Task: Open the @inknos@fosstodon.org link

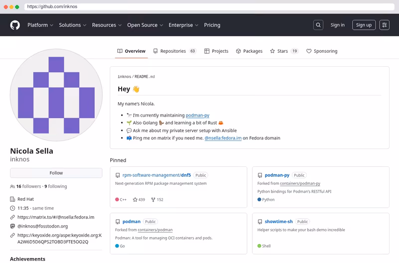Action: point(42,226)
